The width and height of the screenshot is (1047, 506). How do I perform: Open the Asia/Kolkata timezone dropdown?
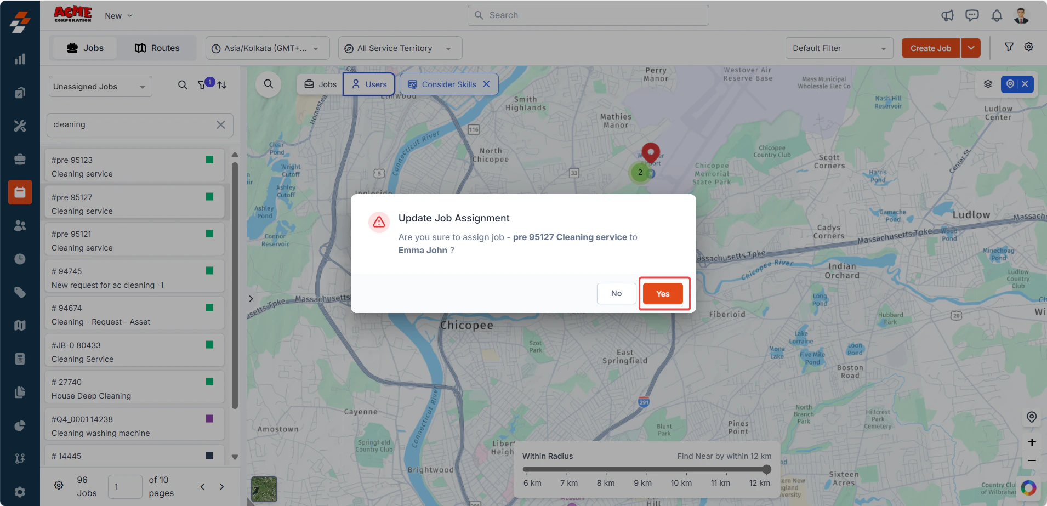pos(268,48)
